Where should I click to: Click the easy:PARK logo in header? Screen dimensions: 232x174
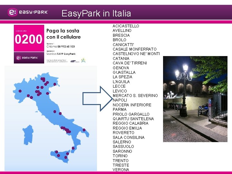(28, 12)
